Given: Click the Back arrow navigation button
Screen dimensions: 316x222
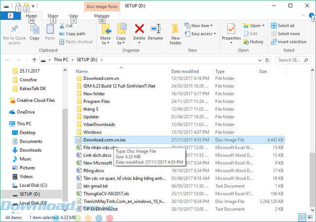Looking at the screenshot, I should (x=7, y=60).
